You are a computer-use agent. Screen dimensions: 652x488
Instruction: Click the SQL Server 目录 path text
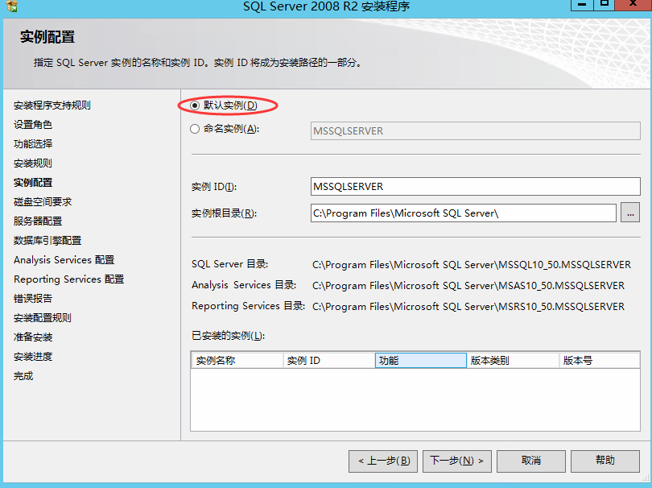tap(472, 265)
